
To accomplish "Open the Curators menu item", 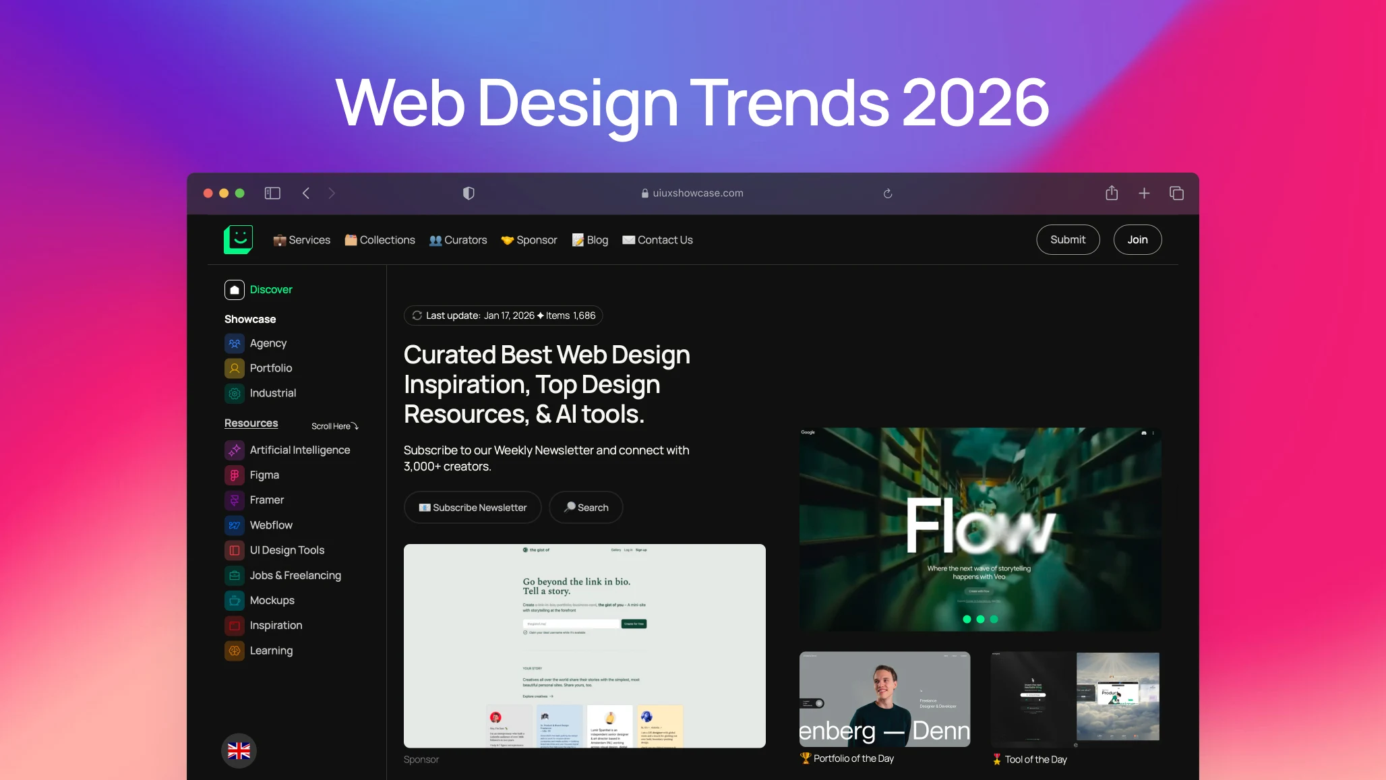I will tap(458, 239).
